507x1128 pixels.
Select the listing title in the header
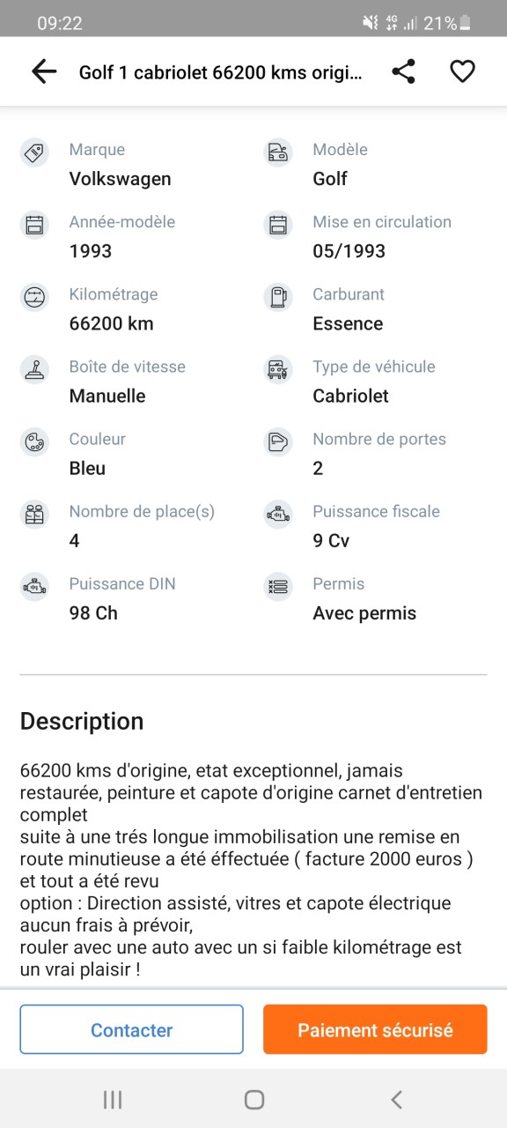[x=221, y=72]
